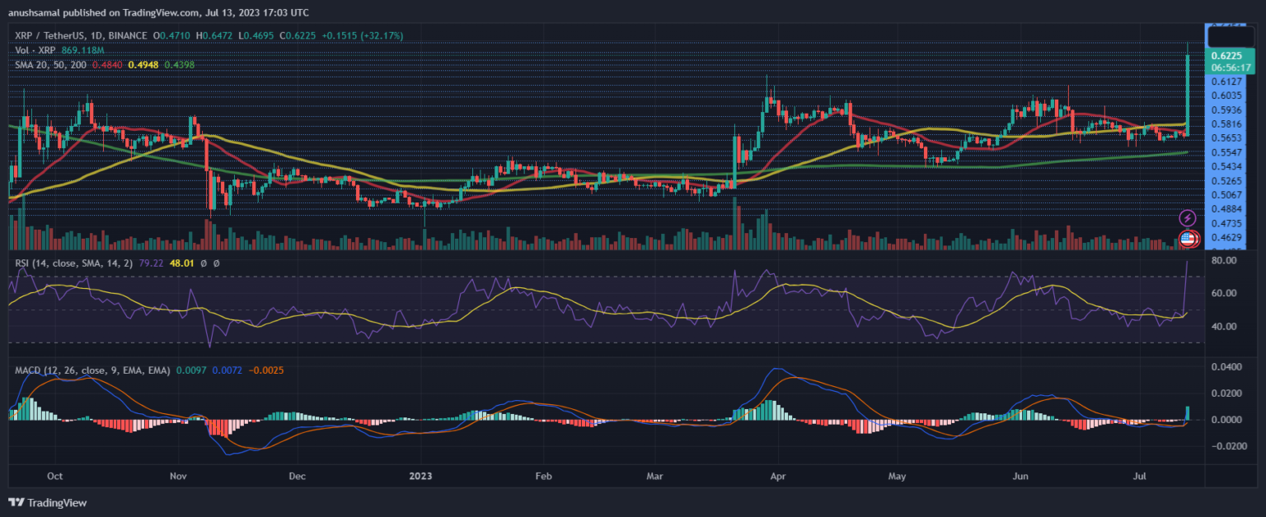Click the green current price label 0.6225
Screen dimensions: 1266x517
pos(1226,55)
